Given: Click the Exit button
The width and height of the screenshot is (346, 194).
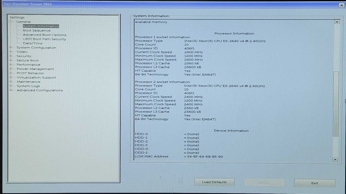Looking at the screenshot, I should coord(315,183).
